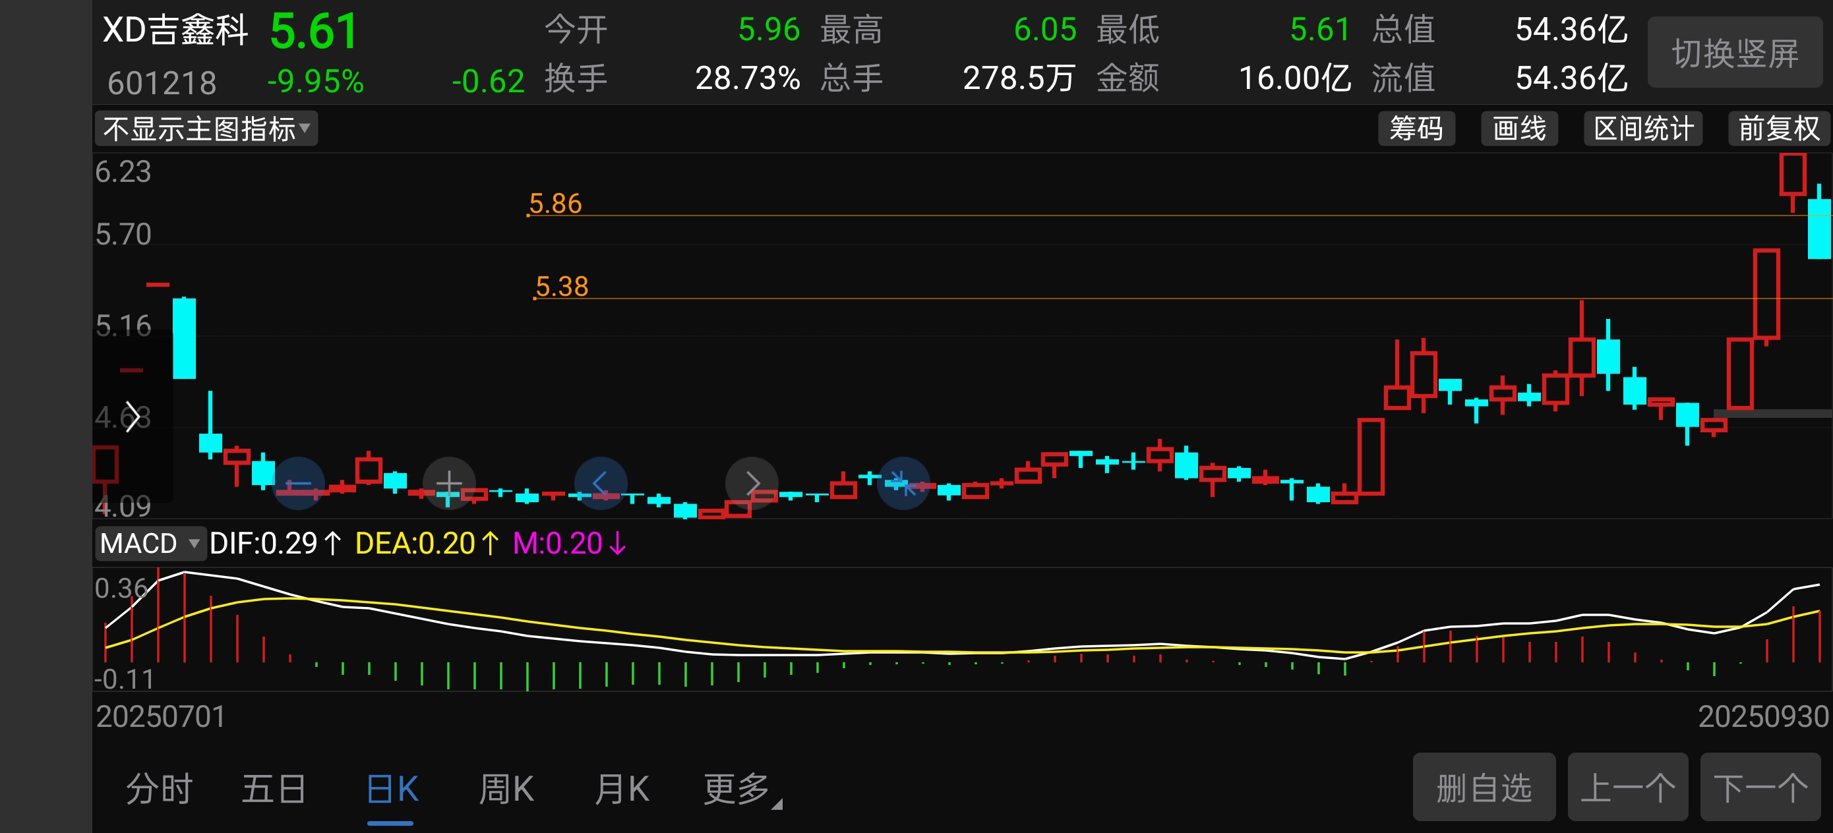Click the zoom out minus circle icon

(298, 483)
